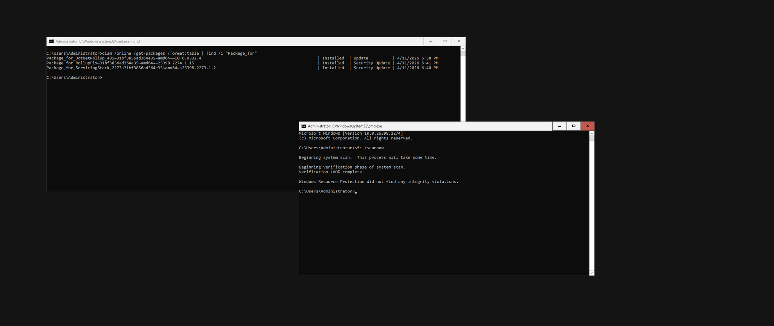Click "Update" type in the DotNetRollup row
This screenshot has height=326, width=774.
[361, 58]
